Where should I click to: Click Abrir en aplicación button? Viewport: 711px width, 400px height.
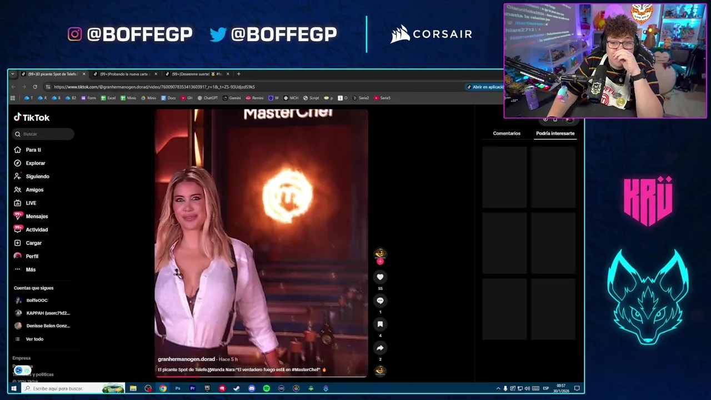point(485,87)
